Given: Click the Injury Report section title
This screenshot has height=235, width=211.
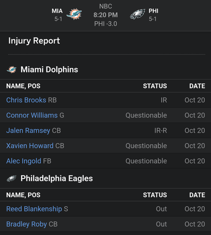Looking at the screenshot, I should pos(34,41).
